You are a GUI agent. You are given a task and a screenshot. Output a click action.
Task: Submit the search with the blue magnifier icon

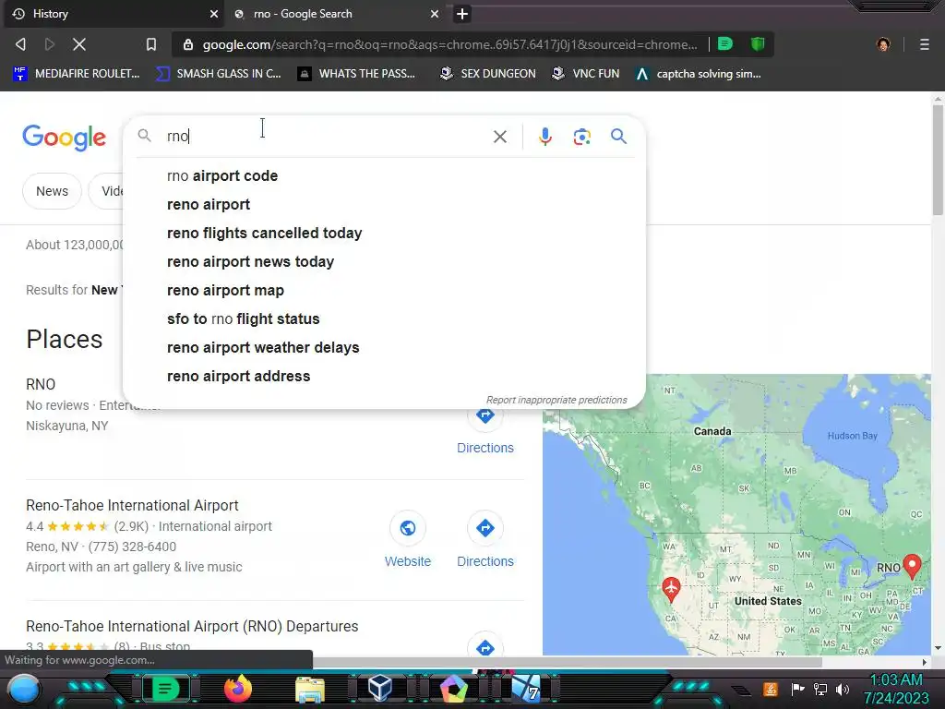pyautogui.click(x=618, y=137)
